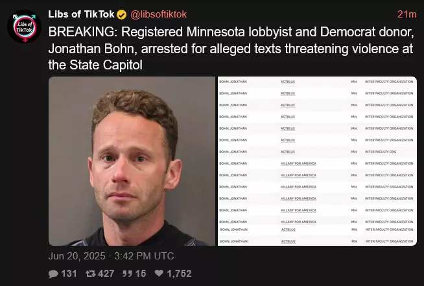The image size is (424, 286).
Task: Click the 21m relative timestamp
Action: tap(406, 14)
